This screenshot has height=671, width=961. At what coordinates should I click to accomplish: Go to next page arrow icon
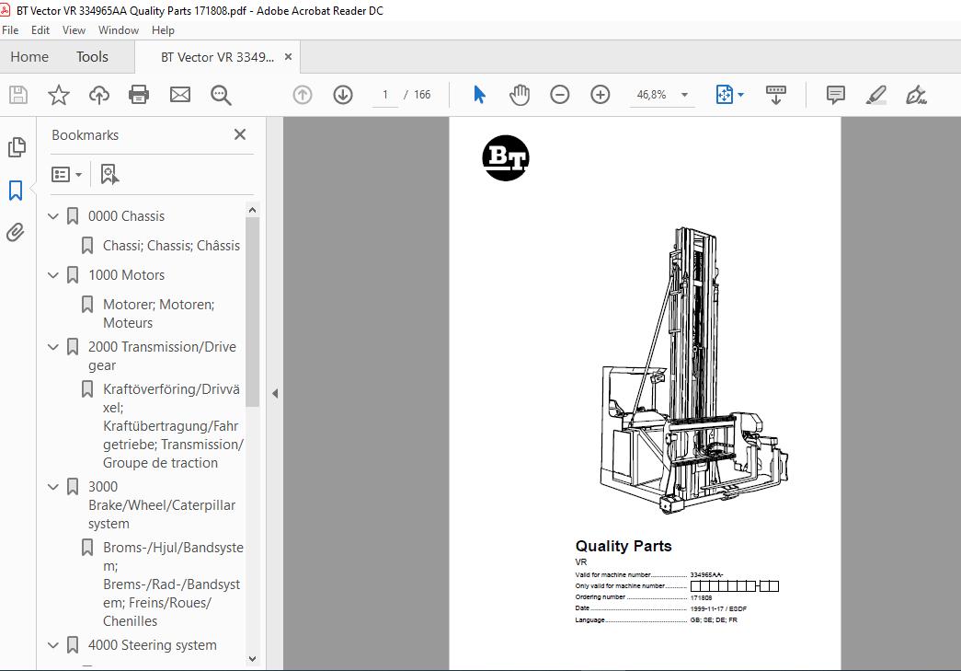(x=343, y=95)
